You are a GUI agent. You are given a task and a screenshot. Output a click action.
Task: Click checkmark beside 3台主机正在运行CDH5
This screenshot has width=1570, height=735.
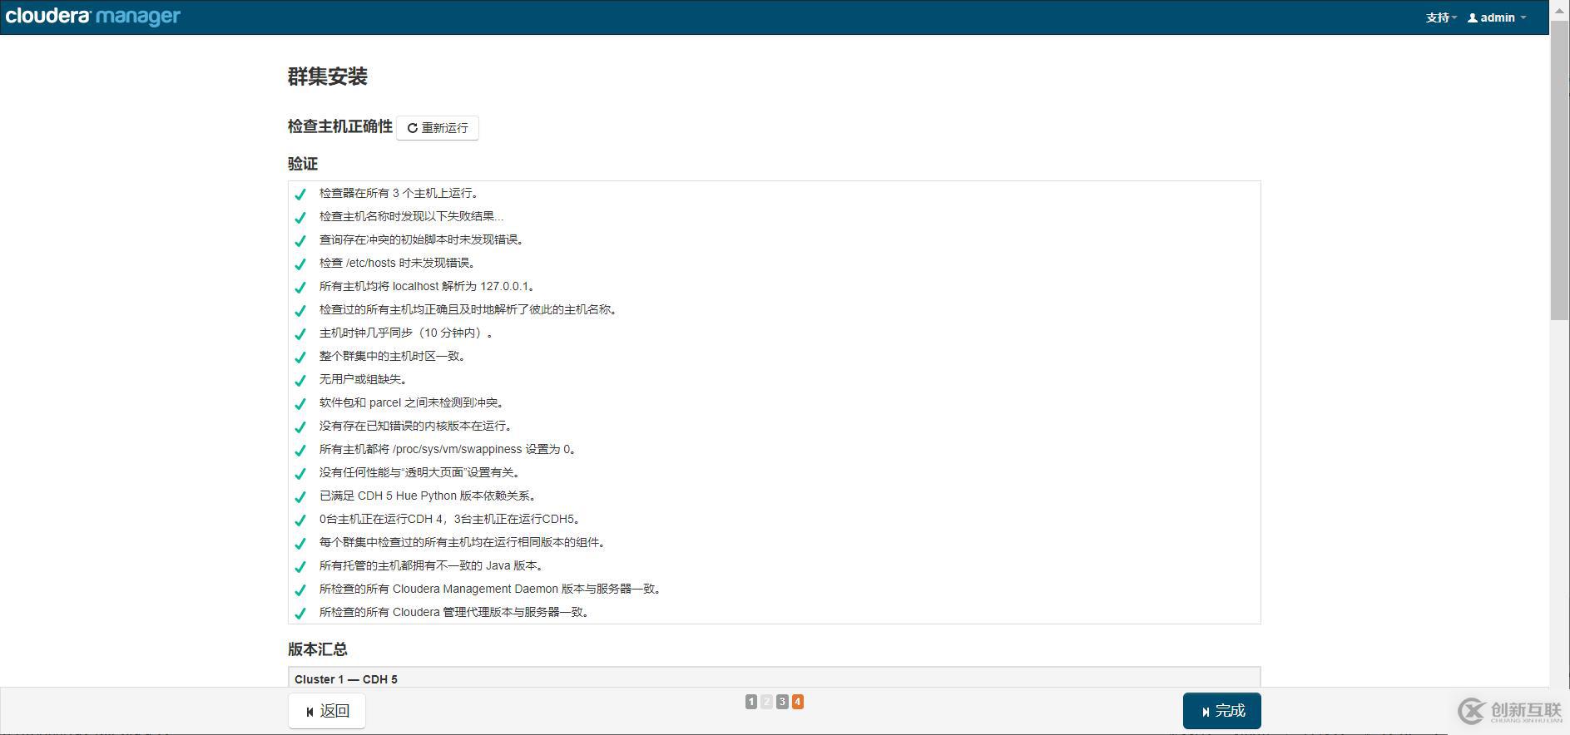pos(300,520)
